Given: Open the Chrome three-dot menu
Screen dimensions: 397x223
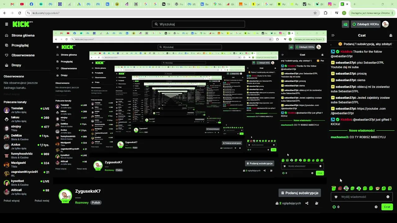Looking at the screenshot, I should click(392, 13).
